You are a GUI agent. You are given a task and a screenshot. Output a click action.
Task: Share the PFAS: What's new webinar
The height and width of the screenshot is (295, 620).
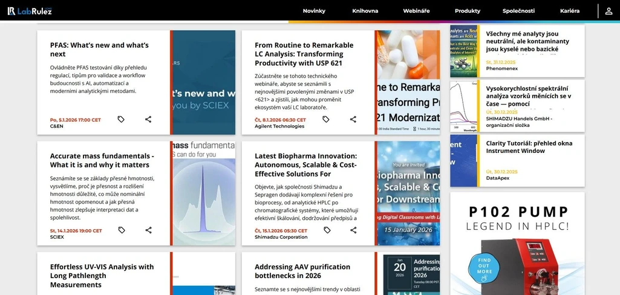click(x=148, y=119)
